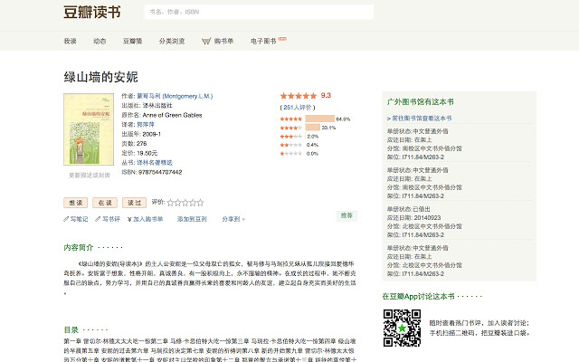Click the five-star 64.5% rating bar
The width and height of the screenshot is (579, 362).
pos(319,119)
